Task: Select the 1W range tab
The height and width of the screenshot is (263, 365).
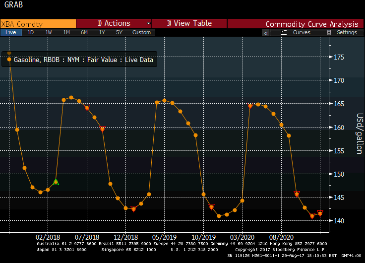Action: click(48, 32)
